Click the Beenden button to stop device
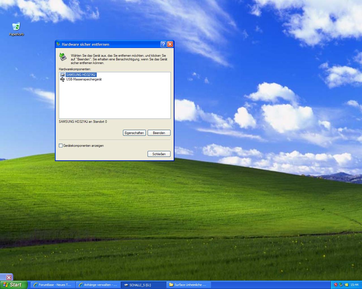The width and height of the screenshot is (362, 289). (x=159, y=133)
